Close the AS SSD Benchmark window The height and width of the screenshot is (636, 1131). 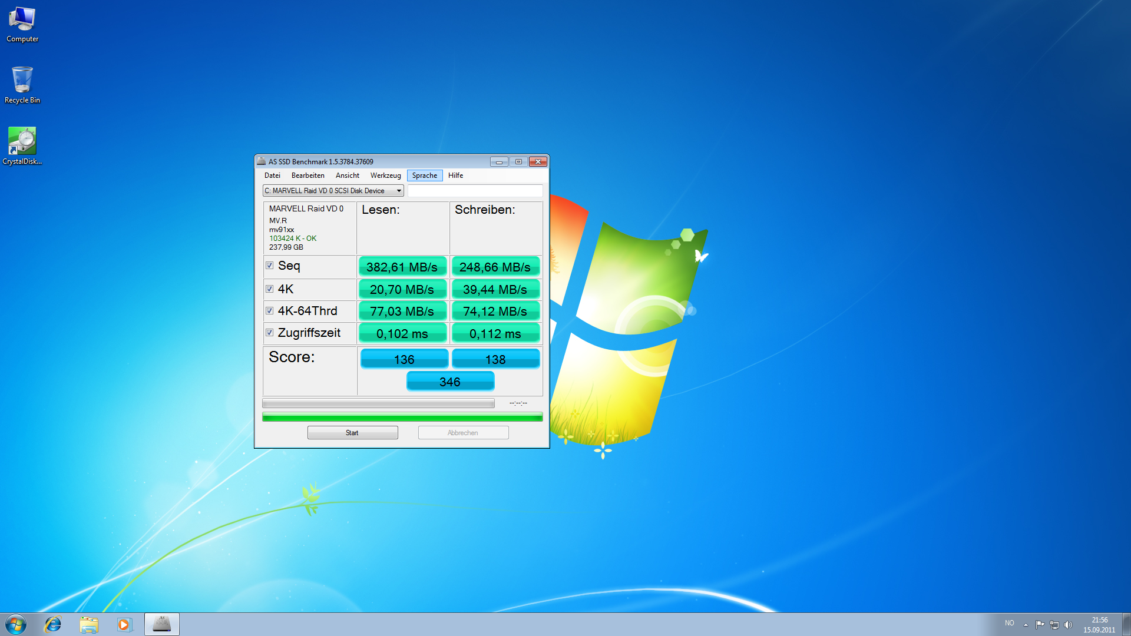point(538,162)
